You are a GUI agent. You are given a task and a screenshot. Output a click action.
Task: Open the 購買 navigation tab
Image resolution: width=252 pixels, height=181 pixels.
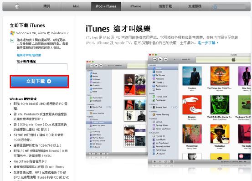coord(47,6)
